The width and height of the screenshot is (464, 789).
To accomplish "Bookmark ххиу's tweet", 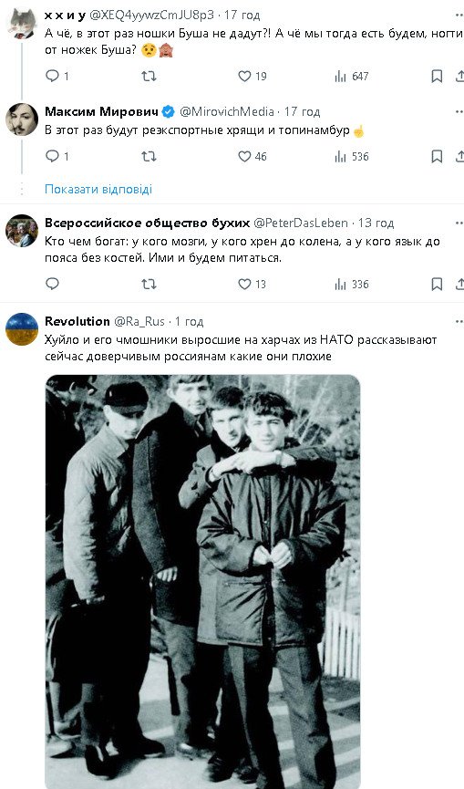I will pos(437,76).
